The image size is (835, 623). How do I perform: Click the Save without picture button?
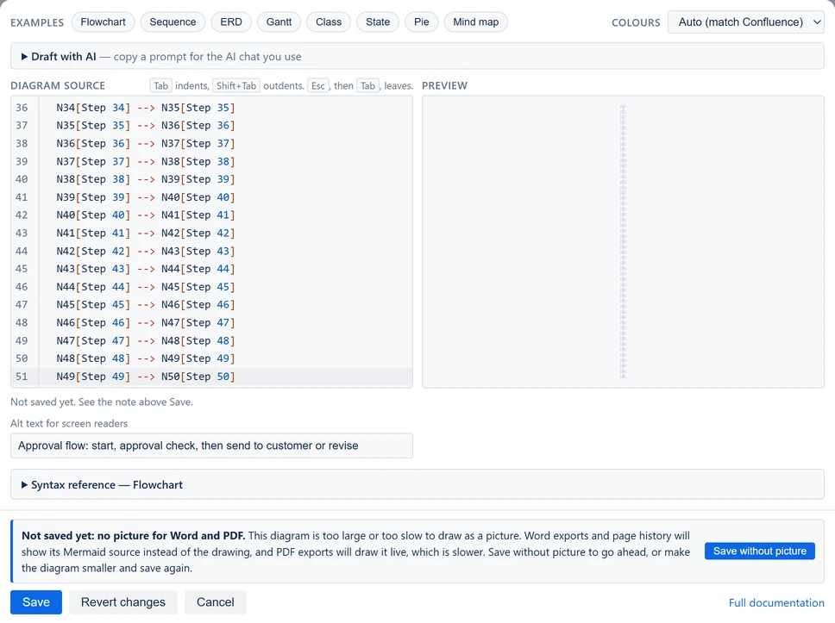[x=759, y=551]
